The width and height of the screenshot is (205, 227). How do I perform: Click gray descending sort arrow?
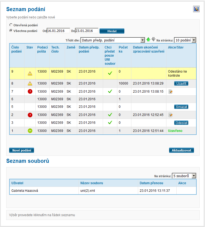click(x=153, y=40)
